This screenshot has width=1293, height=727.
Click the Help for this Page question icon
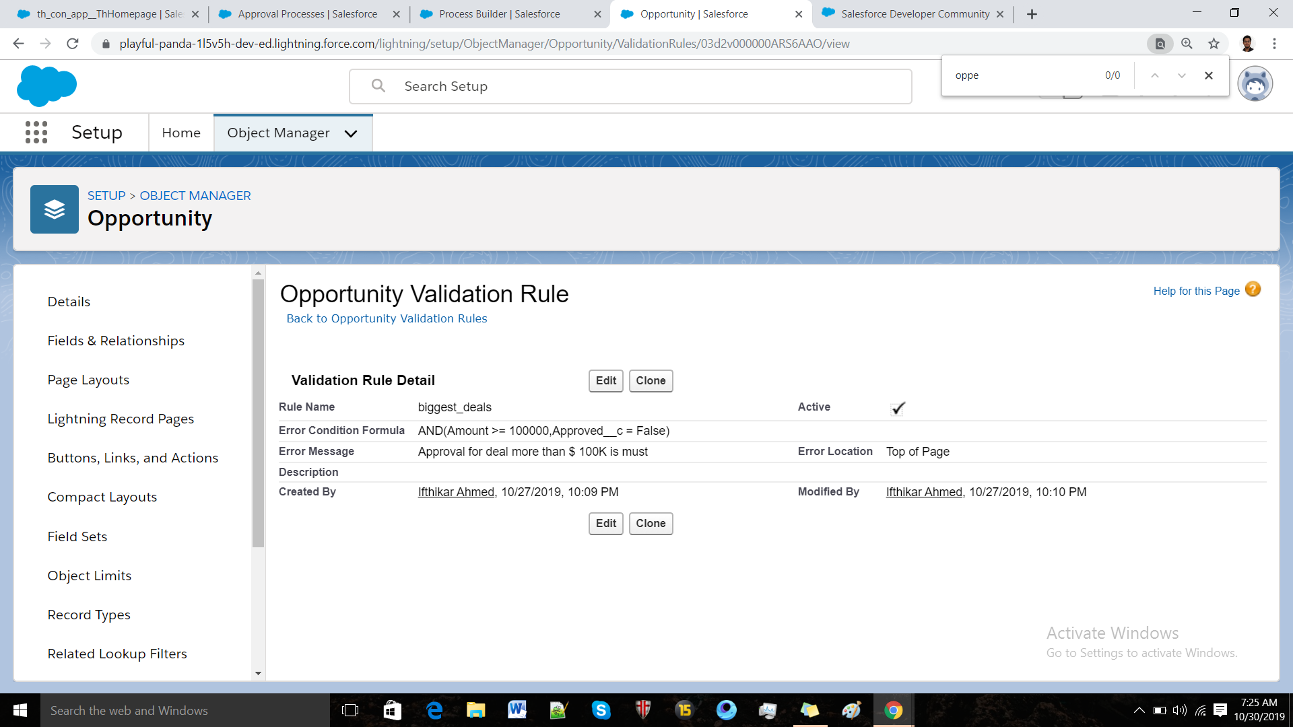(1253, 289)
